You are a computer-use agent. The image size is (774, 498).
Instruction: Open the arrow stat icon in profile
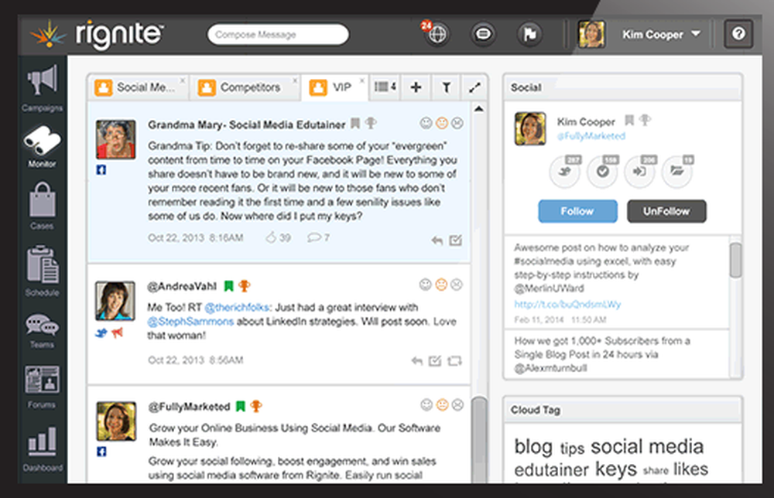click(640, 171)
